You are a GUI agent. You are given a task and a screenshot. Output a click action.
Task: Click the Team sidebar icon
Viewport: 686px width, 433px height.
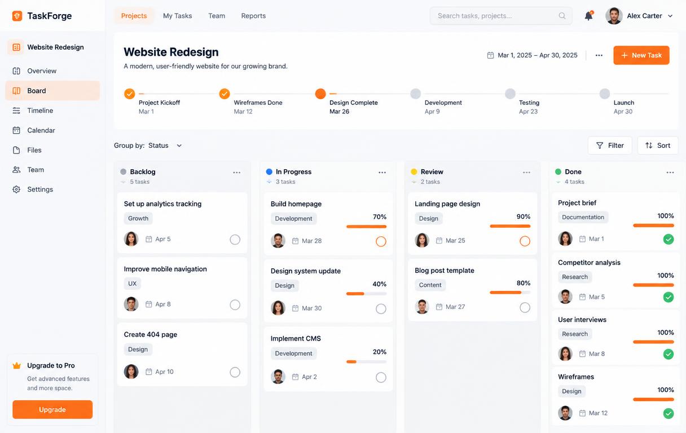pyautogui.click(x=16, y=170)
